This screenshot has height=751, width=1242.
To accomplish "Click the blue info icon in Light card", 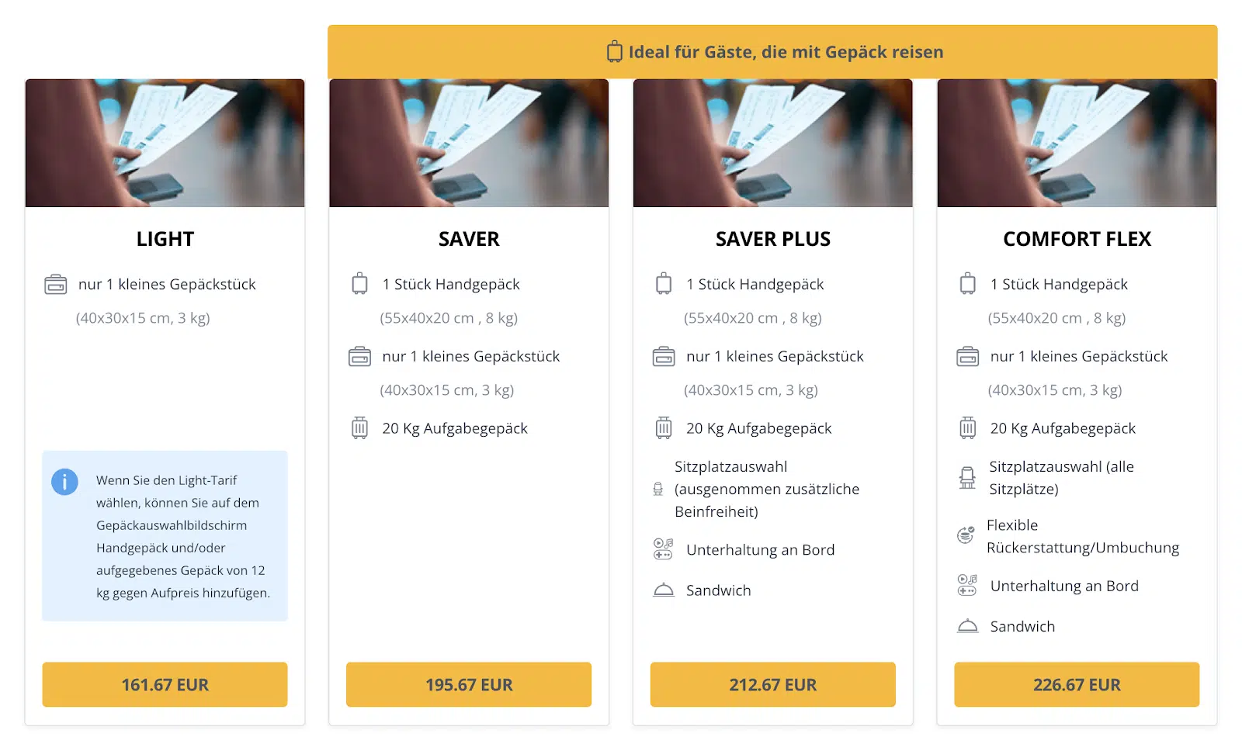I will 64,482.
